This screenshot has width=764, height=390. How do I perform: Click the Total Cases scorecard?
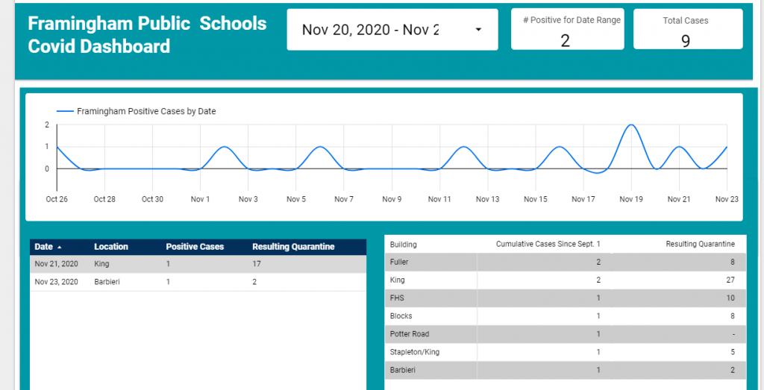[687, 30]
